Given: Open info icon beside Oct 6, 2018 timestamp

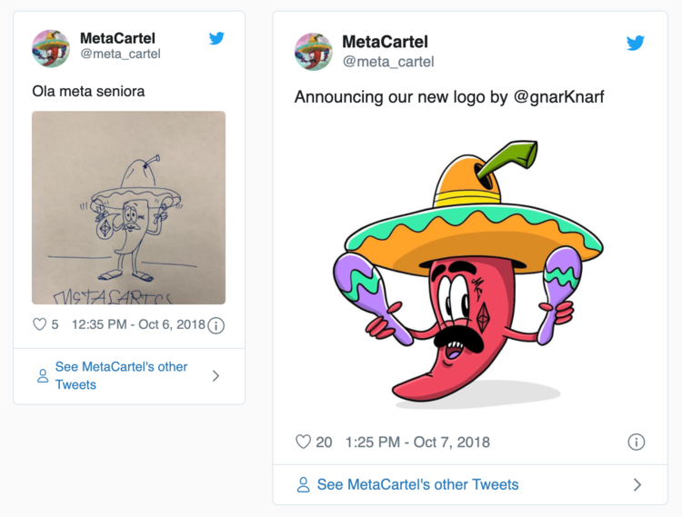Looking at the screenshot, I should (x=216, y=325).
